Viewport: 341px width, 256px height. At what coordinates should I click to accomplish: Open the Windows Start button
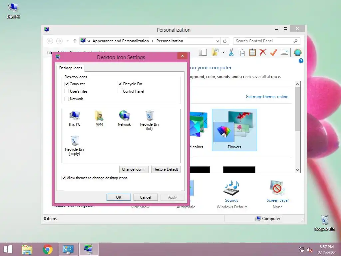(x=8, y=249)
